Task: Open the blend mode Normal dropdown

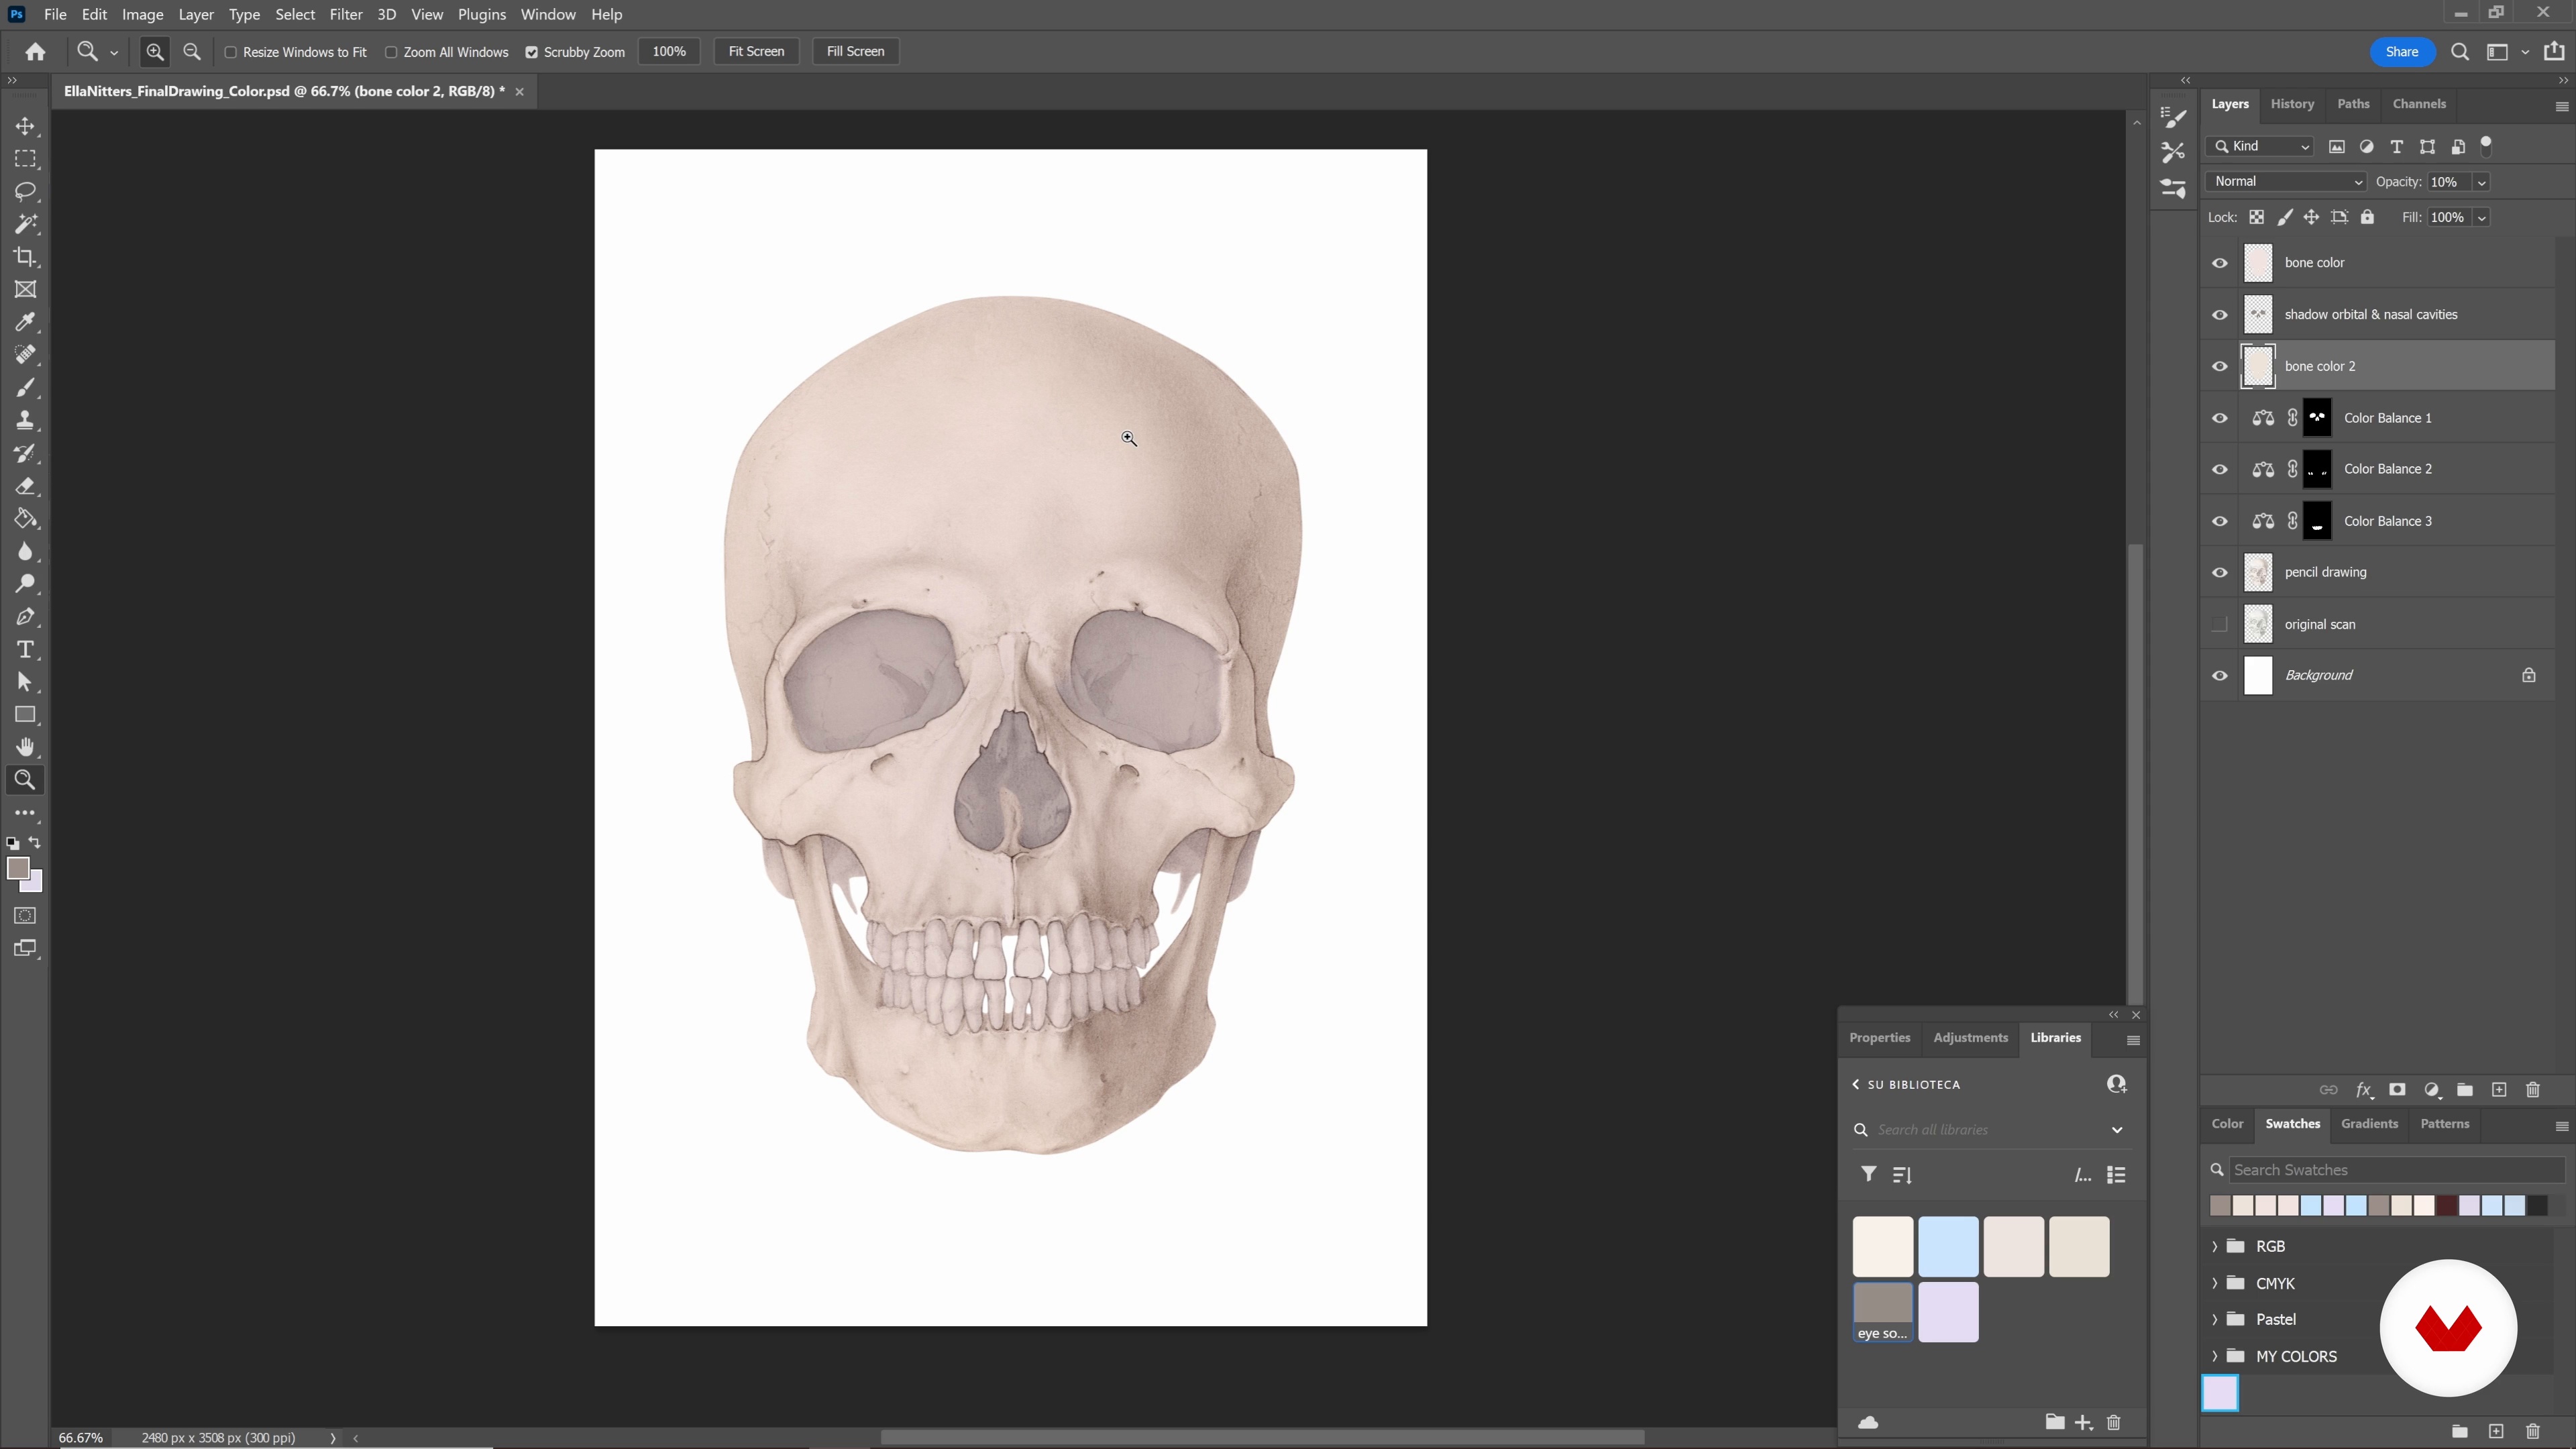Action: click(x=2286, y=182)
